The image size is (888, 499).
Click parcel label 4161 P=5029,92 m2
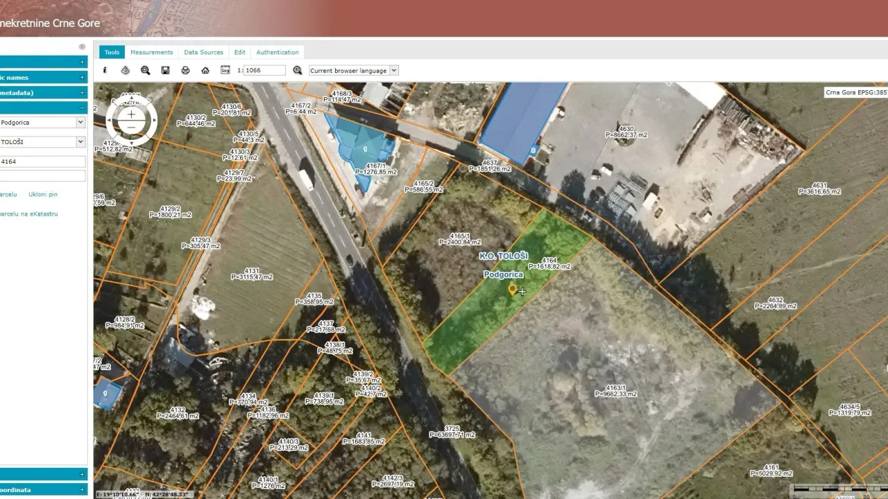click(771, 471)
